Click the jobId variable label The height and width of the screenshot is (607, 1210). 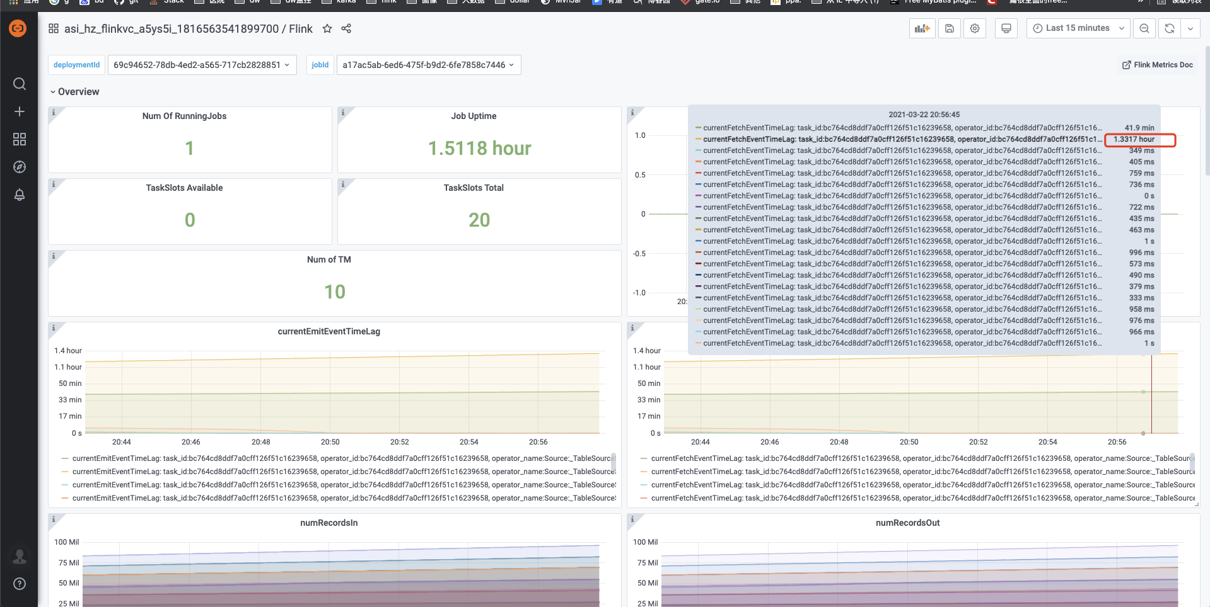(x=320, y=65)
